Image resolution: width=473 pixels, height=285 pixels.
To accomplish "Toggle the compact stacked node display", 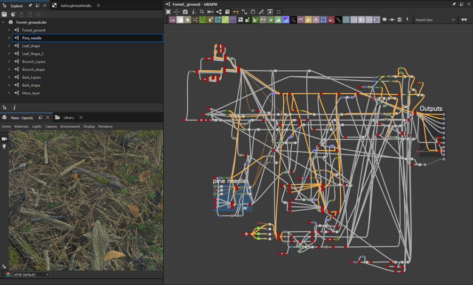I will (227, 12).
